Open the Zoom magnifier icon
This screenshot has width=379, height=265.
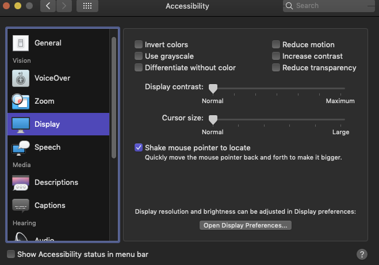[x=21, y=101]
